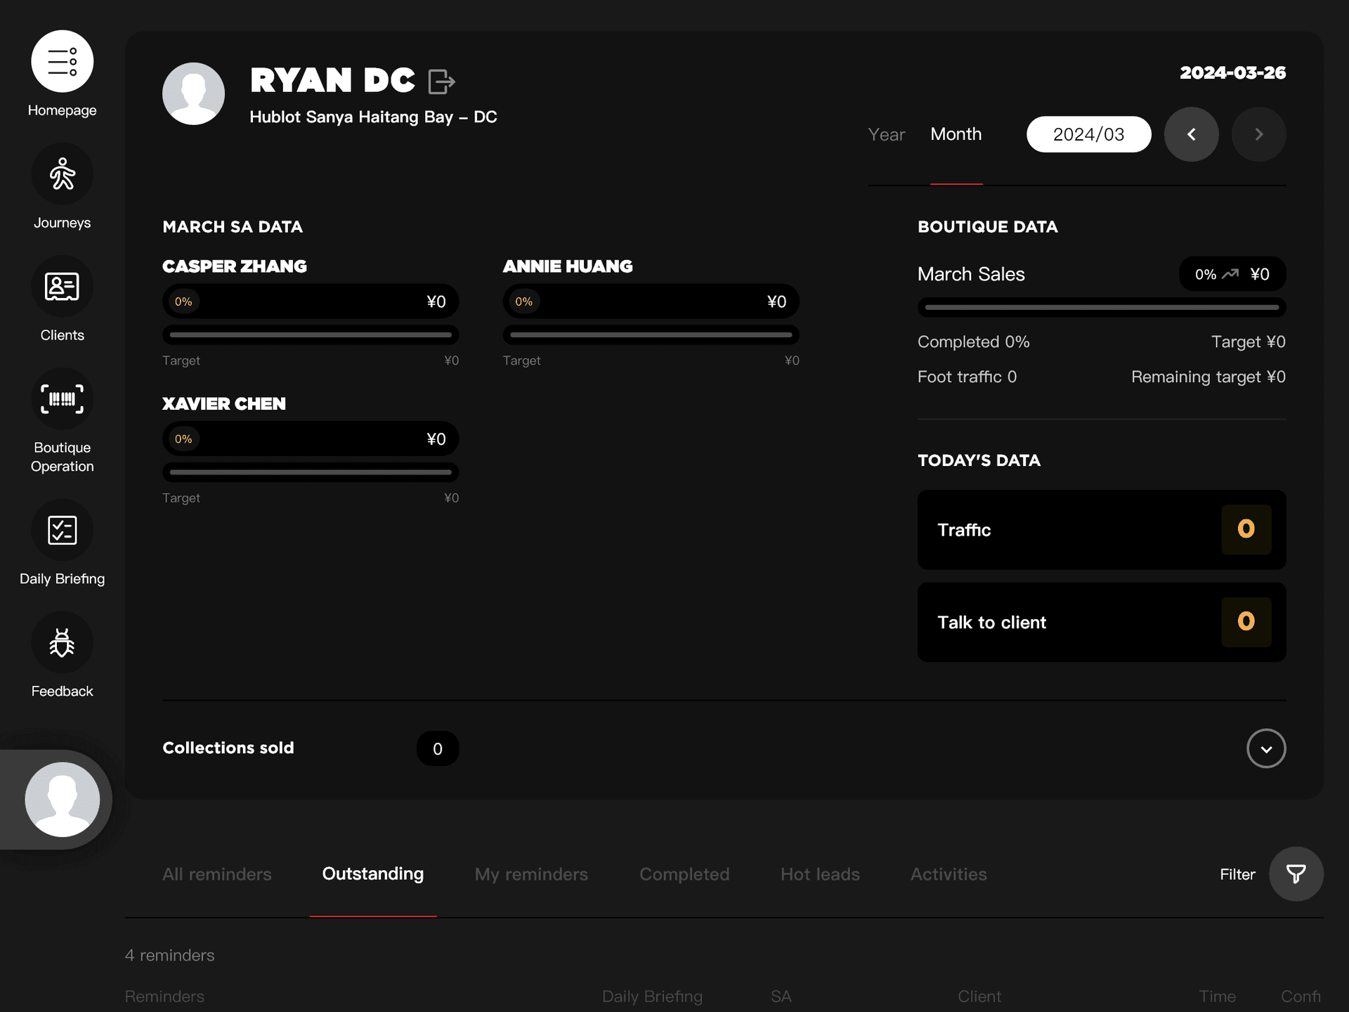Go to the Clients icon
The height and width of the screenshot is (1012, 1349).
pos(62,287)
